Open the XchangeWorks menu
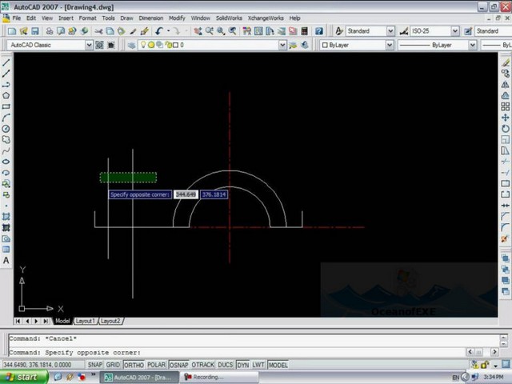512x384 pixels. [266, 18]
